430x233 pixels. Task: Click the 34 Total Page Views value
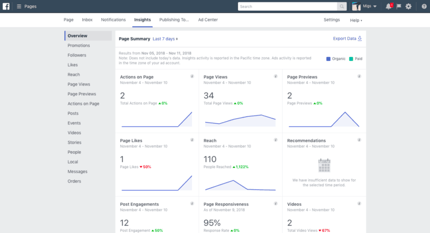pyautogui.click(x=209, y=95)
